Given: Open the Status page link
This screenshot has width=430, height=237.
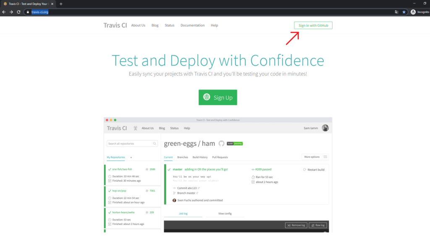Looking at the screenshot, I should pos(170,25).
